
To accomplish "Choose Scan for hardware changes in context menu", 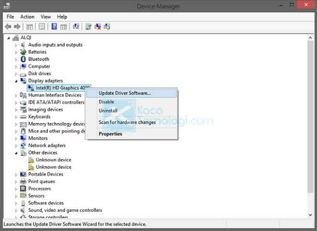I will click(x=131, y=122).
